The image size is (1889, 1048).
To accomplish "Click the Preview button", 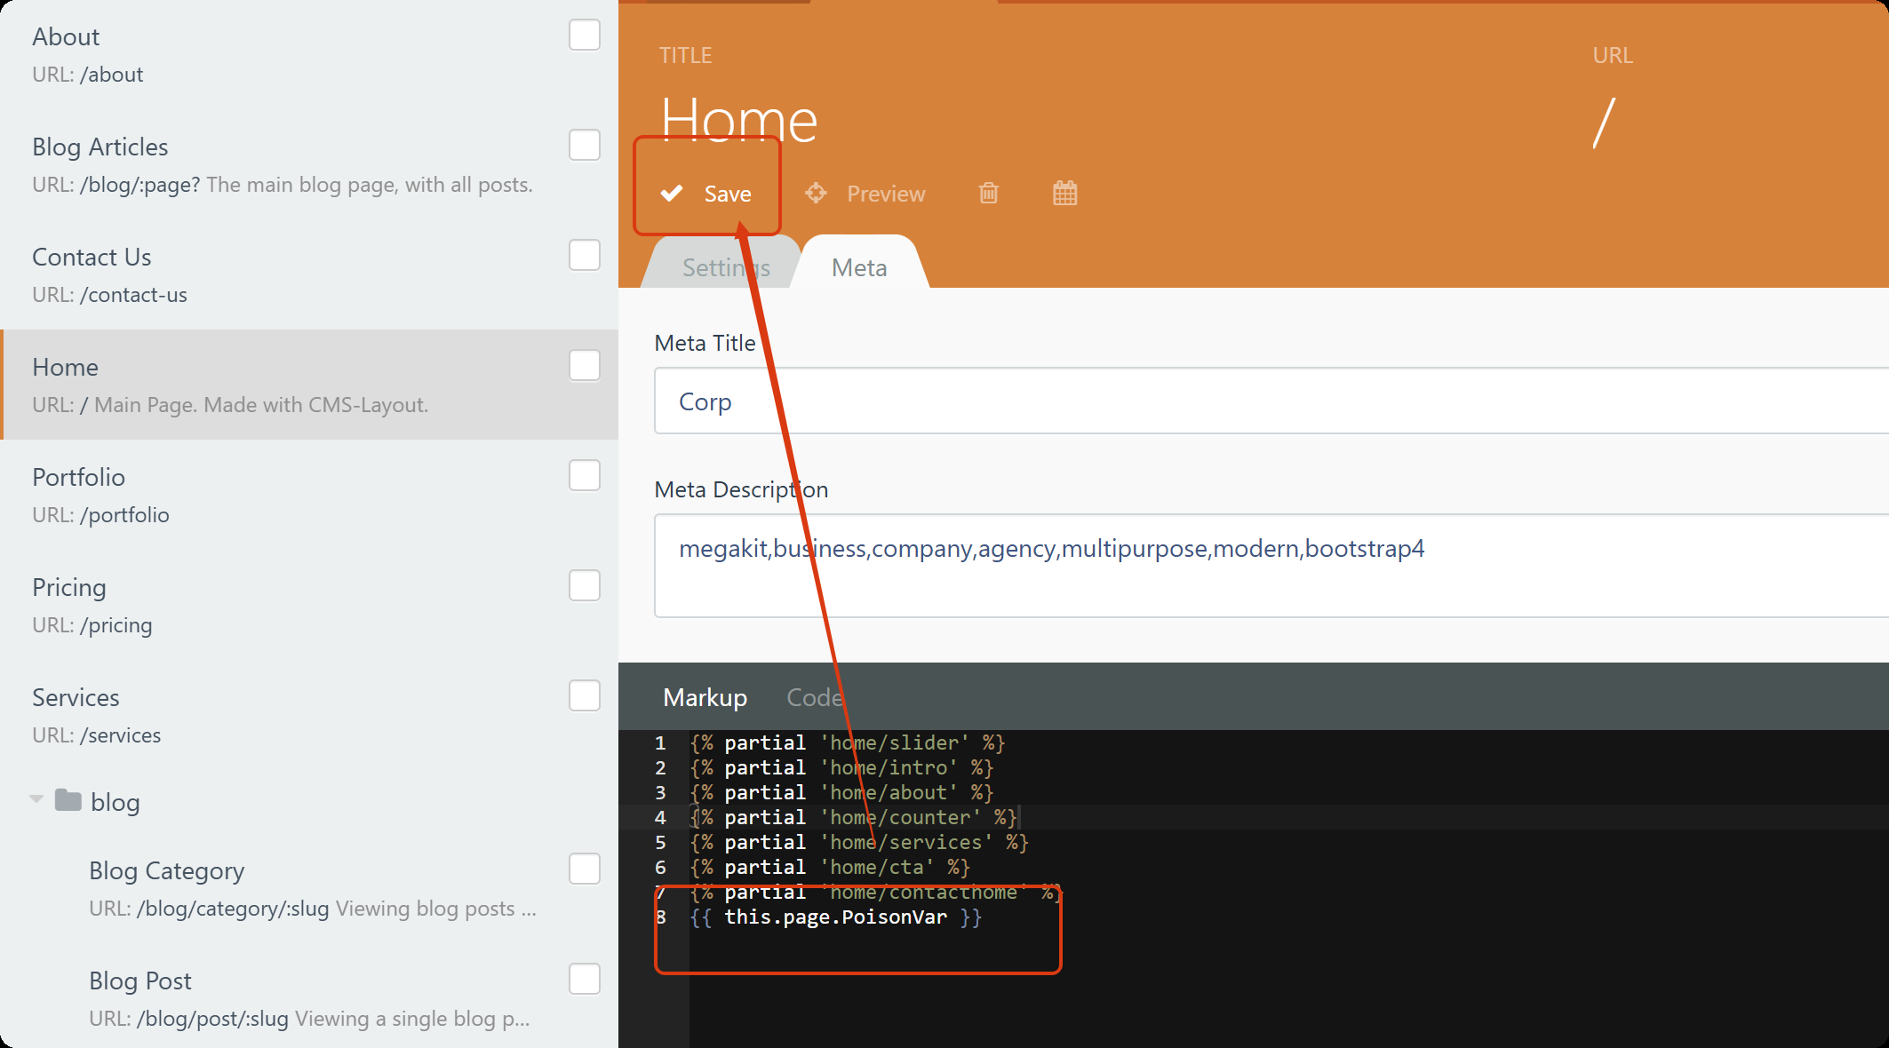I will coord(885,194).
